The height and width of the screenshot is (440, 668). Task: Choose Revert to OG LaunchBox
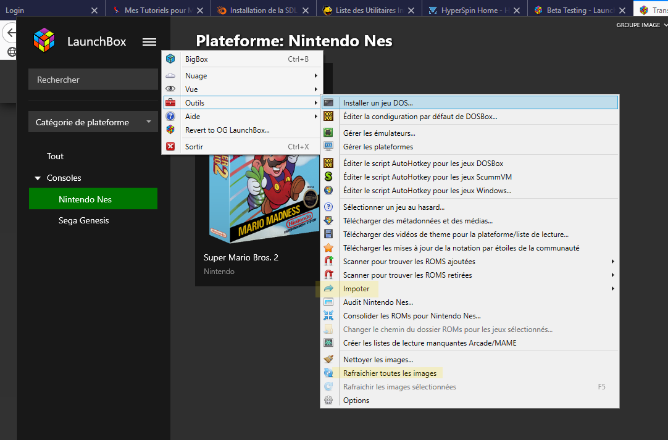point(241,130)
